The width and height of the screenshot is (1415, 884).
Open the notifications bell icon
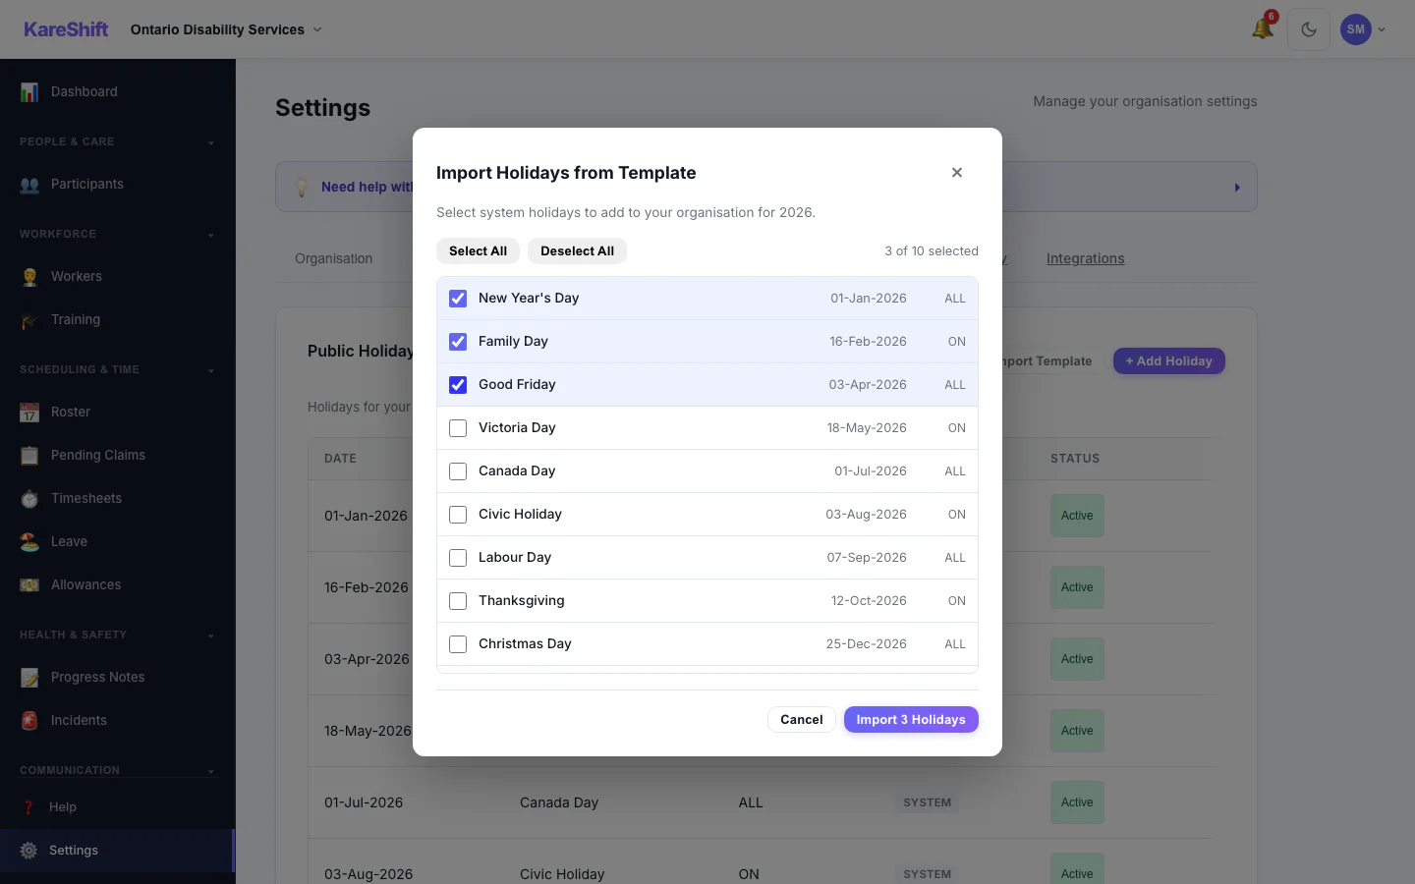pos(1263,29)
